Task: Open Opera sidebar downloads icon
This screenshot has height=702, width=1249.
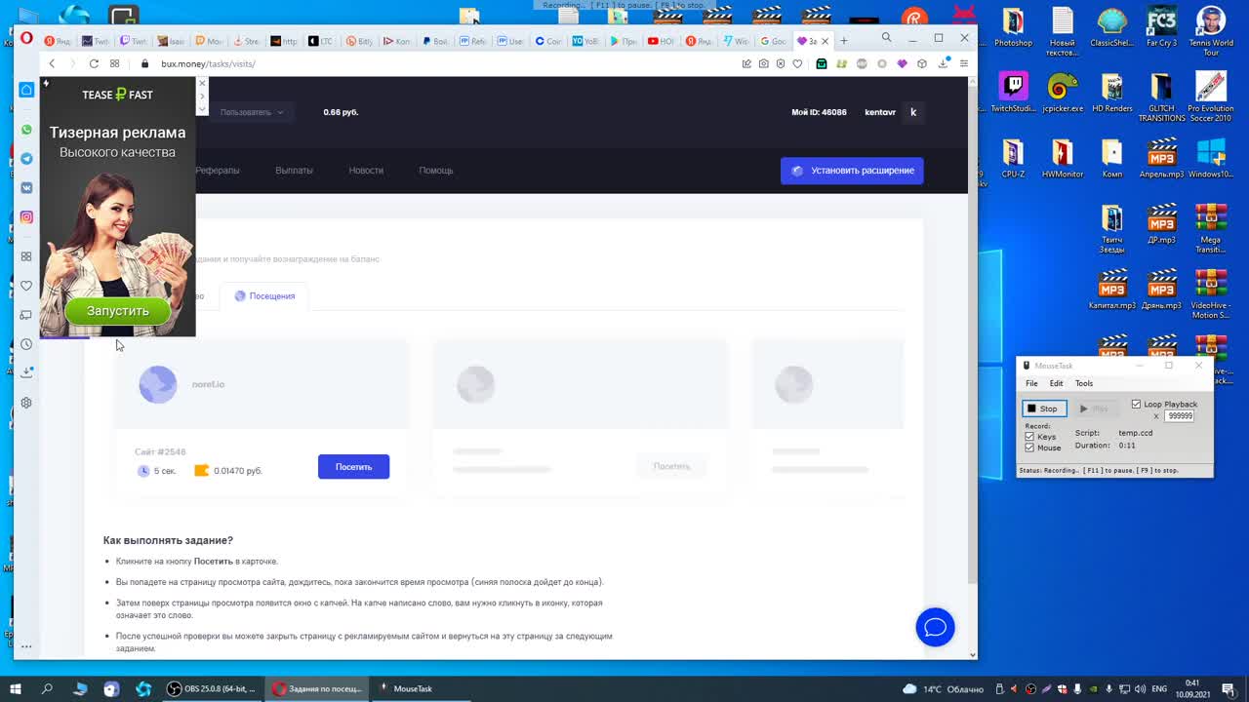Action: click(x=26, y=372)
